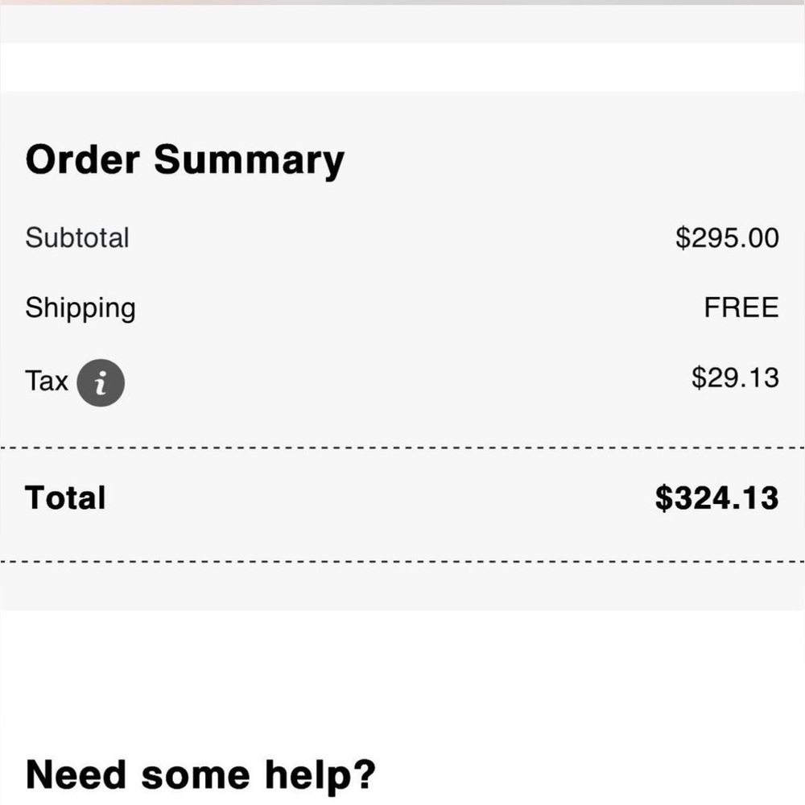Image resolution: width=805 pixels, height=805 pixels.
Task: Select the $295.00 subtotal amount
Action: pyautogui.click(x=727, y=237)
